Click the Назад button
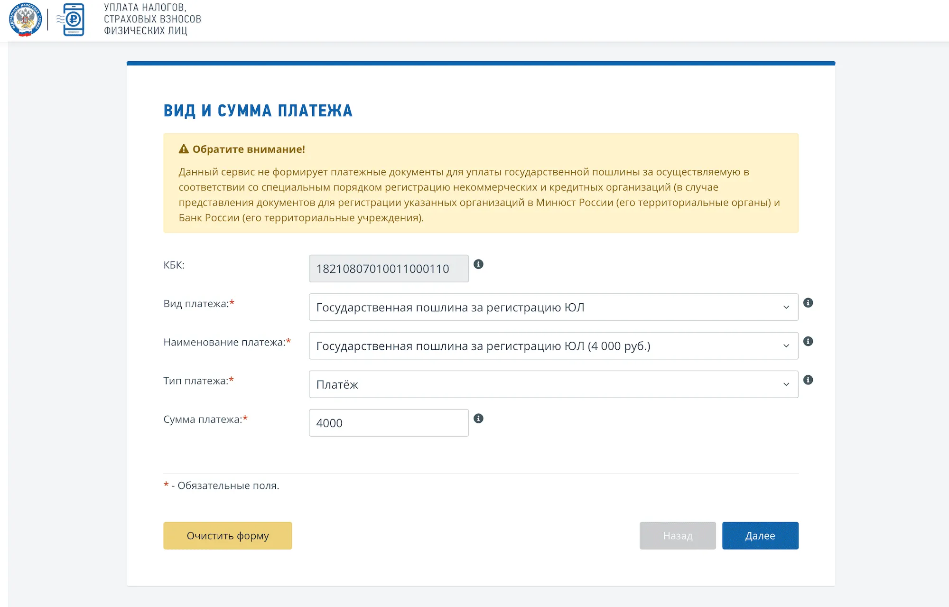Screen dimensions: 949x607 [x=677, y=536]
